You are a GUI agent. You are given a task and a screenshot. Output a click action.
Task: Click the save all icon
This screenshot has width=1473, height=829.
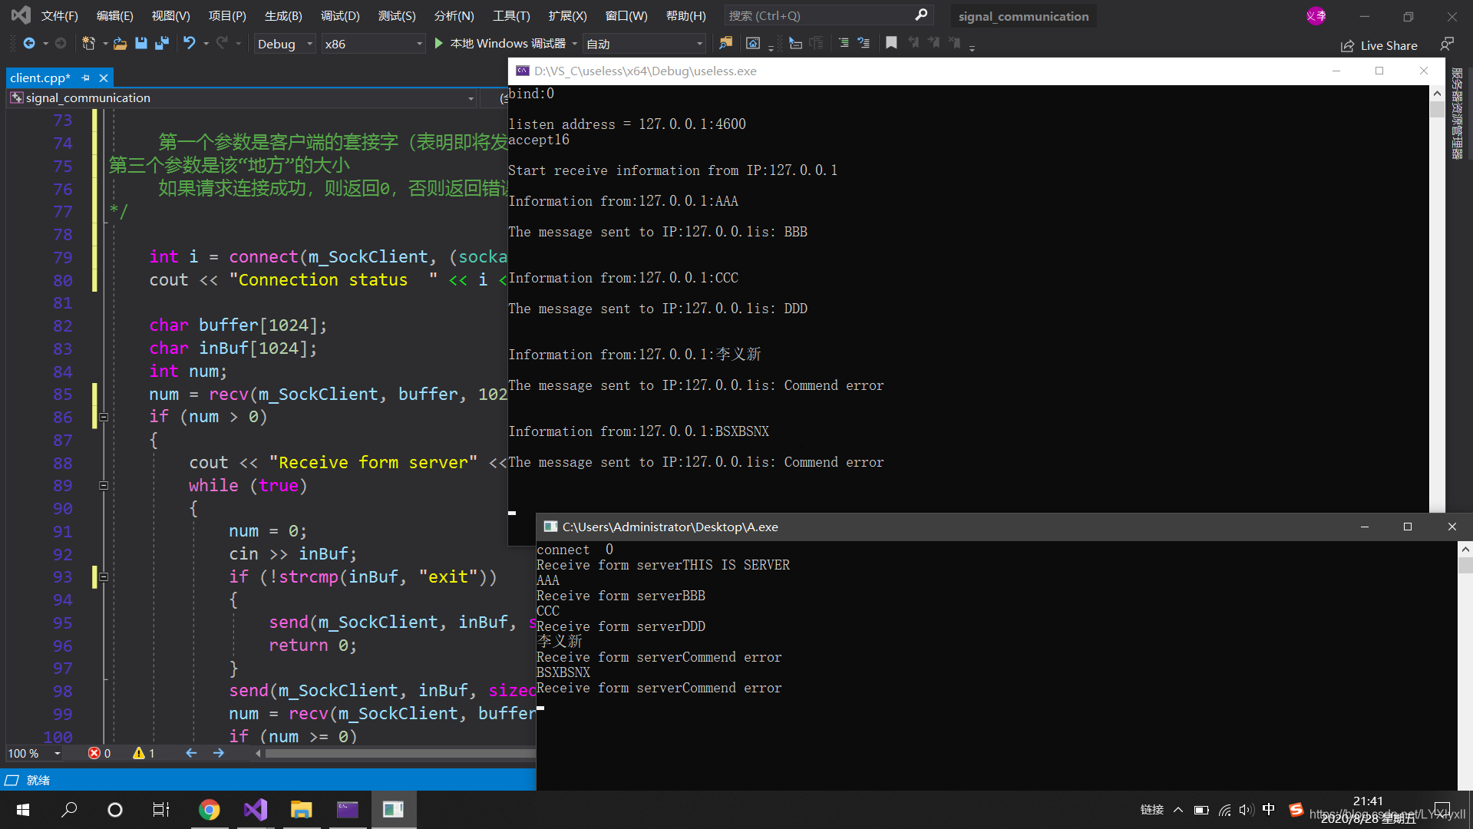[161, 44]
